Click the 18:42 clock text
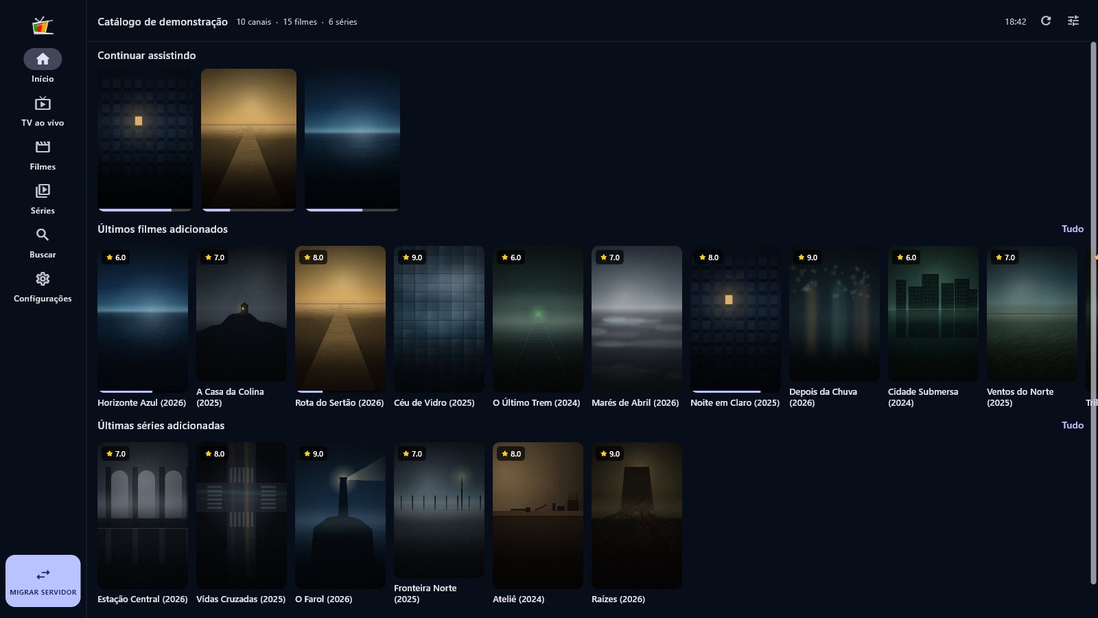The height and width of the screenshot is (618, 1098). (1016, 22)
